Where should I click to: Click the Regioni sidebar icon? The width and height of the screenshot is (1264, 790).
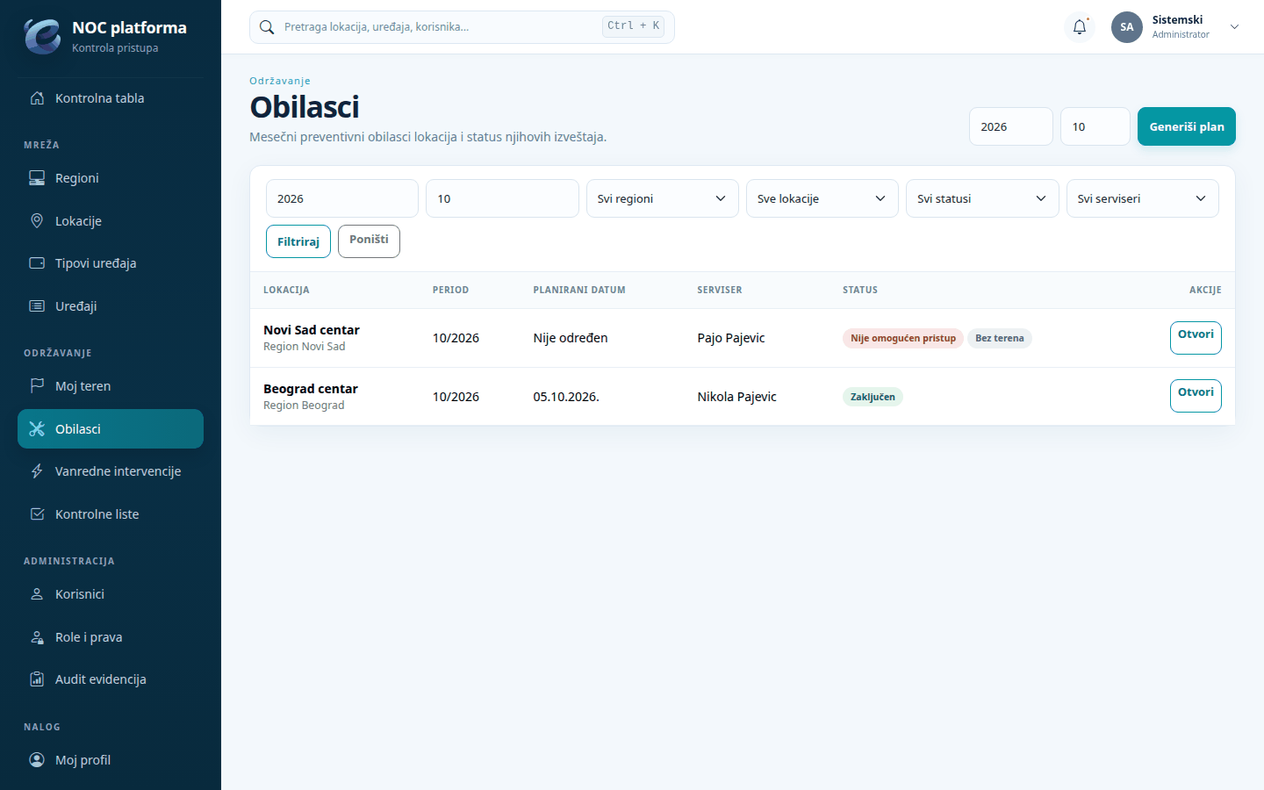coord(37,178)
